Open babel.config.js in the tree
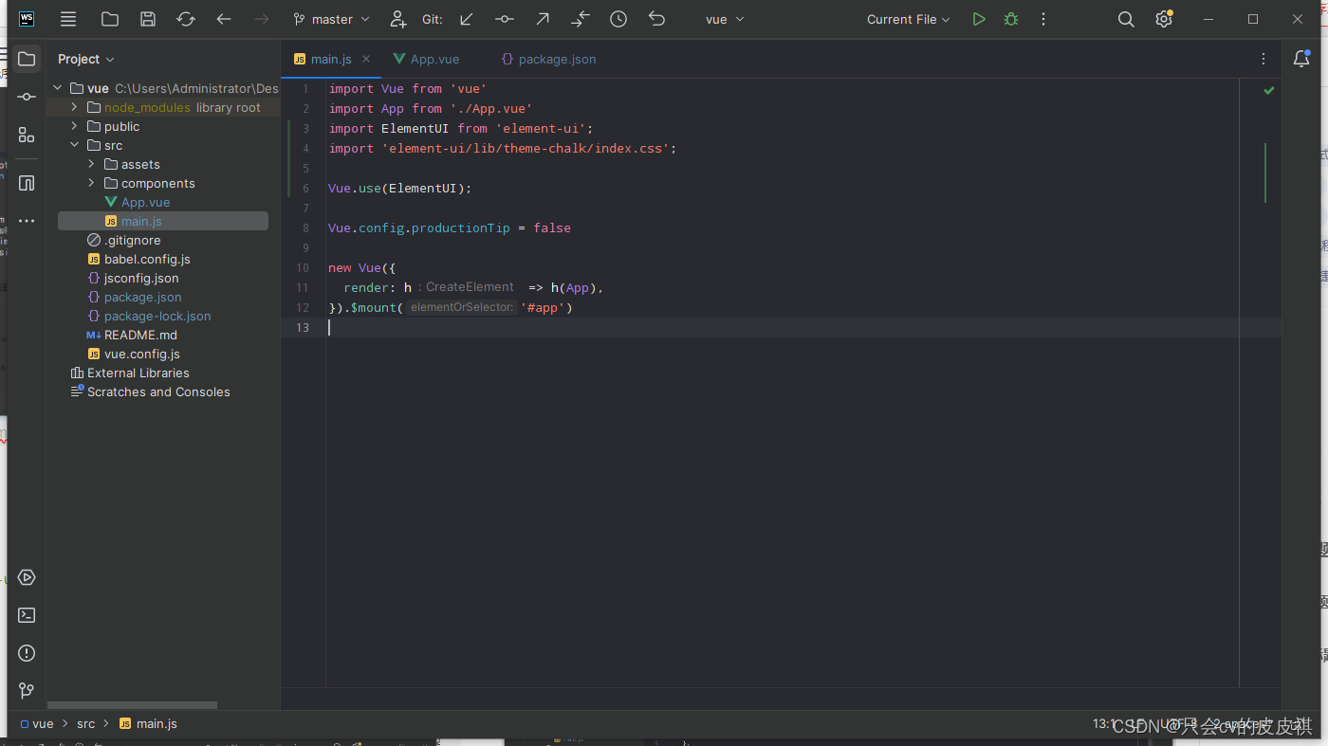 [x=138, y=259]
